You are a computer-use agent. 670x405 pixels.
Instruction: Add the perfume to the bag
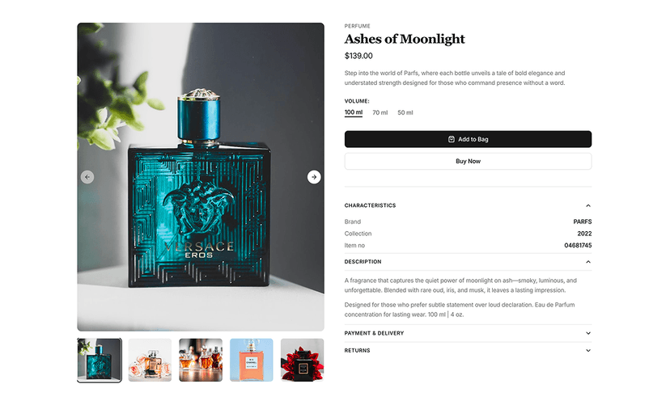click(468, 139)
